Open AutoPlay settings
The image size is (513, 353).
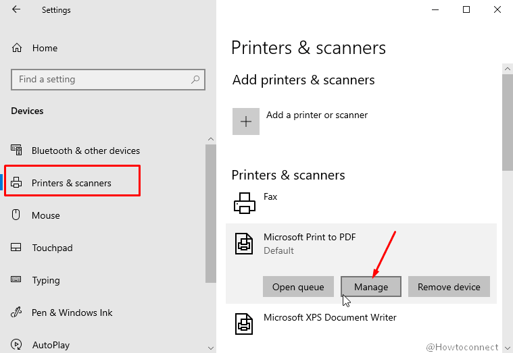[x=51, y=345]
